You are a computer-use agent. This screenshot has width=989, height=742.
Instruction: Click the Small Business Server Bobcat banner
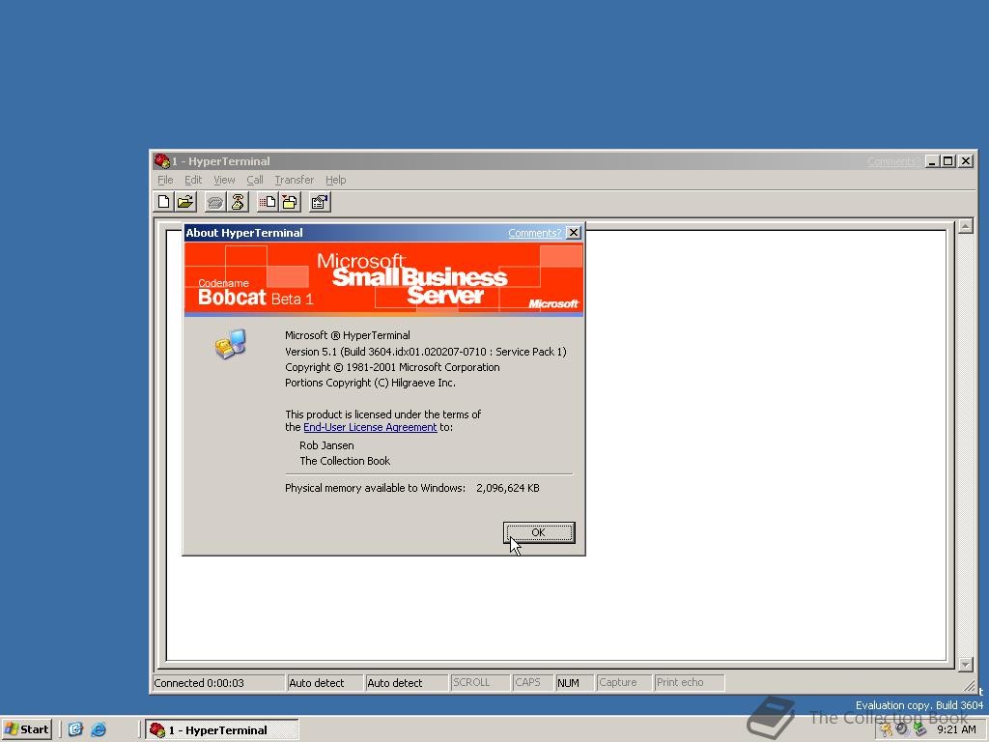(383, 278)
